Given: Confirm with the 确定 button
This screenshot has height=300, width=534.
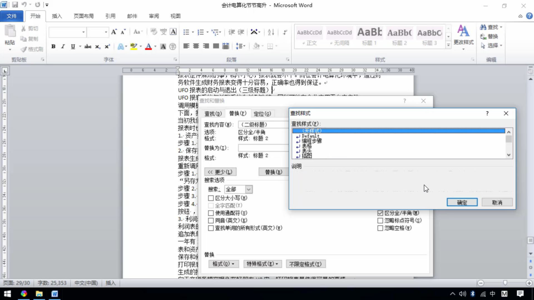Looking at the screenshot, I should [462, 202].
